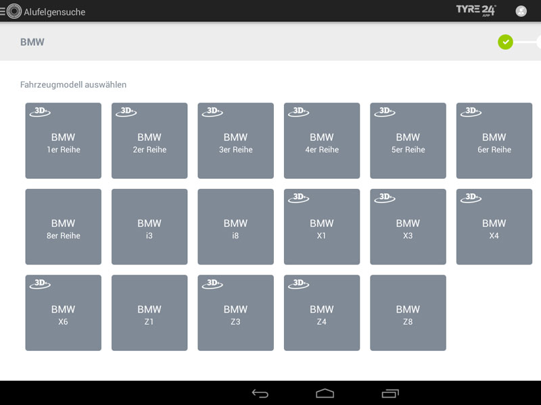The width and height of the screenshot is (541, 405).
Task: Select the BMW 3er Reihe model
Action: click(x=235, y=141)
